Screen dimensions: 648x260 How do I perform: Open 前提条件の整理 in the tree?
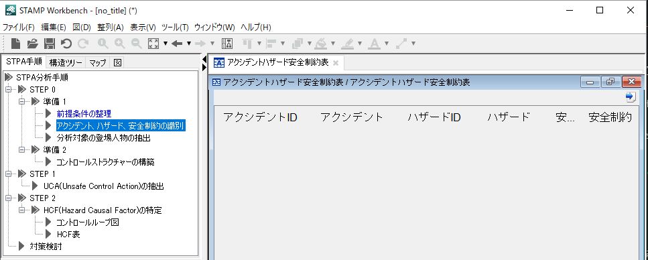click(84, 114)
